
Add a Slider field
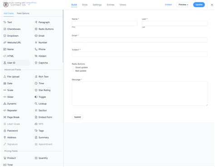click(9, 97)
